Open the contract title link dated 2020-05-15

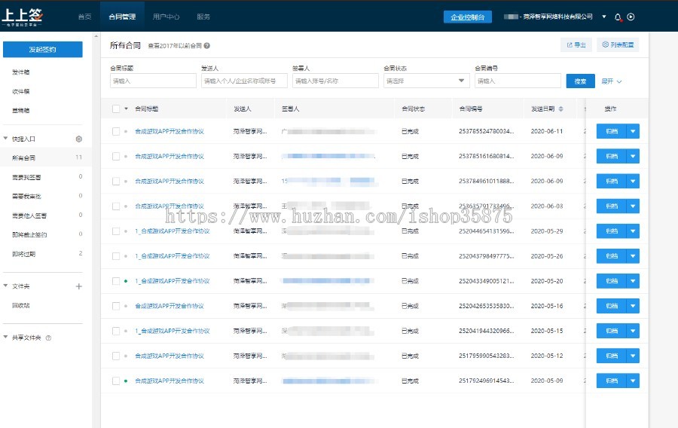pyautogui.click(x=172, y=331)
